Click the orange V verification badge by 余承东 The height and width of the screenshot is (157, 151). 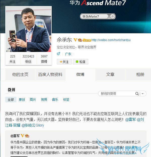pos(75,40)
